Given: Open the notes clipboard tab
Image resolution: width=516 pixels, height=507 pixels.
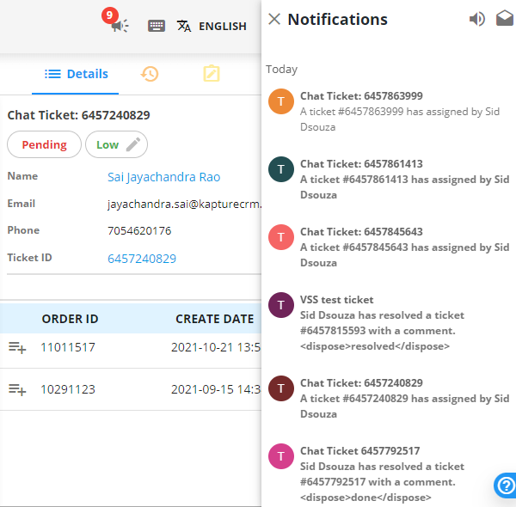Looking at the screenshot, I should (x=212, y=73).
